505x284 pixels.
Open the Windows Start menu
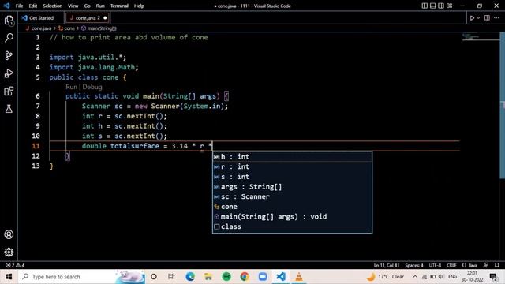point(9,277)
